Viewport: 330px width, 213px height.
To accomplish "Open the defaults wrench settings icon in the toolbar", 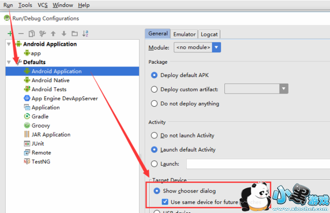I will point(42,34).
